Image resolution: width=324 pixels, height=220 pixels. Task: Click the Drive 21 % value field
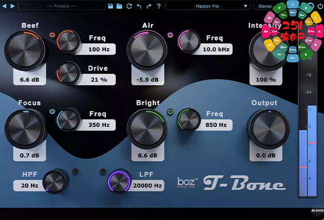tap(99, 79)
